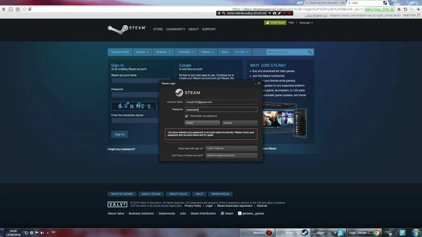This screenshot has height=237, width=422.
Task: Pause the Bandicam recording
Action: click(284, 13)
